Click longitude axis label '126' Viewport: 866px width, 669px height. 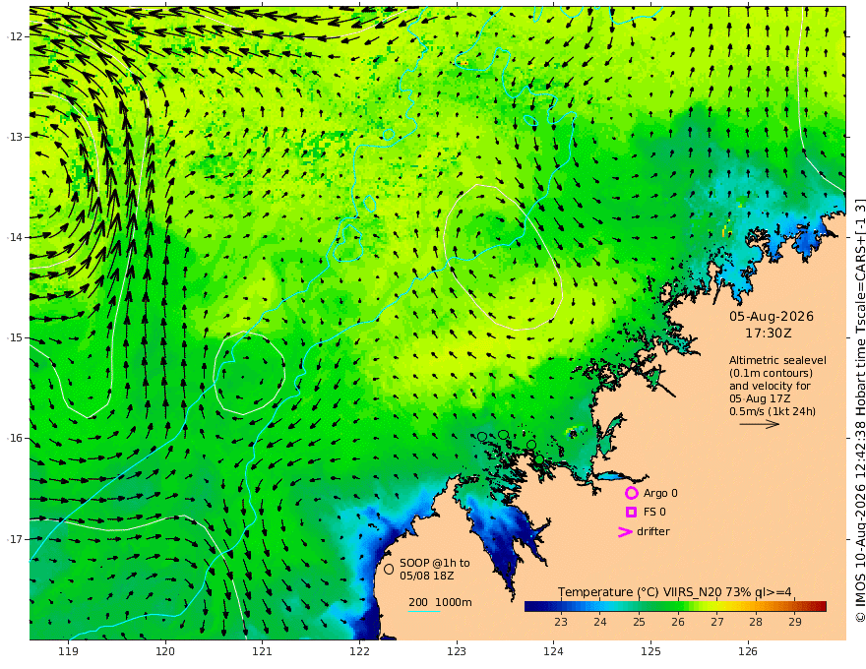748,651
